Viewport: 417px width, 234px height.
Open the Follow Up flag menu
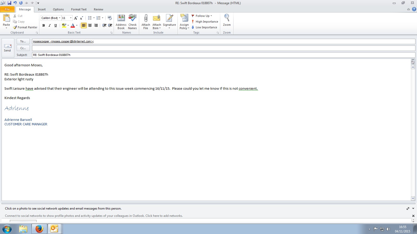click(x=202, y=16)
